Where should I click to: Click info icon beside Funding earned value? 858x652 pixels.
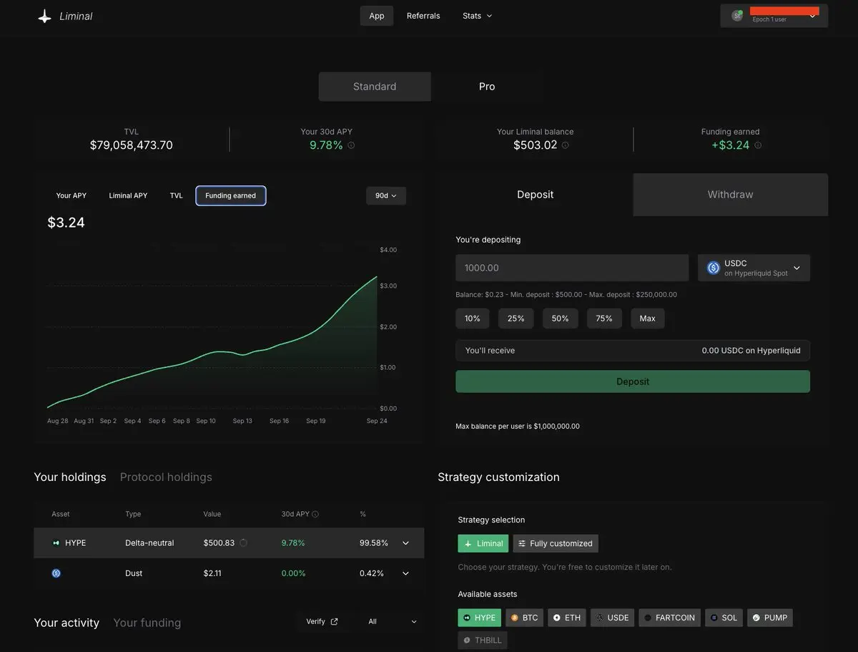click(x=758, y=145)
